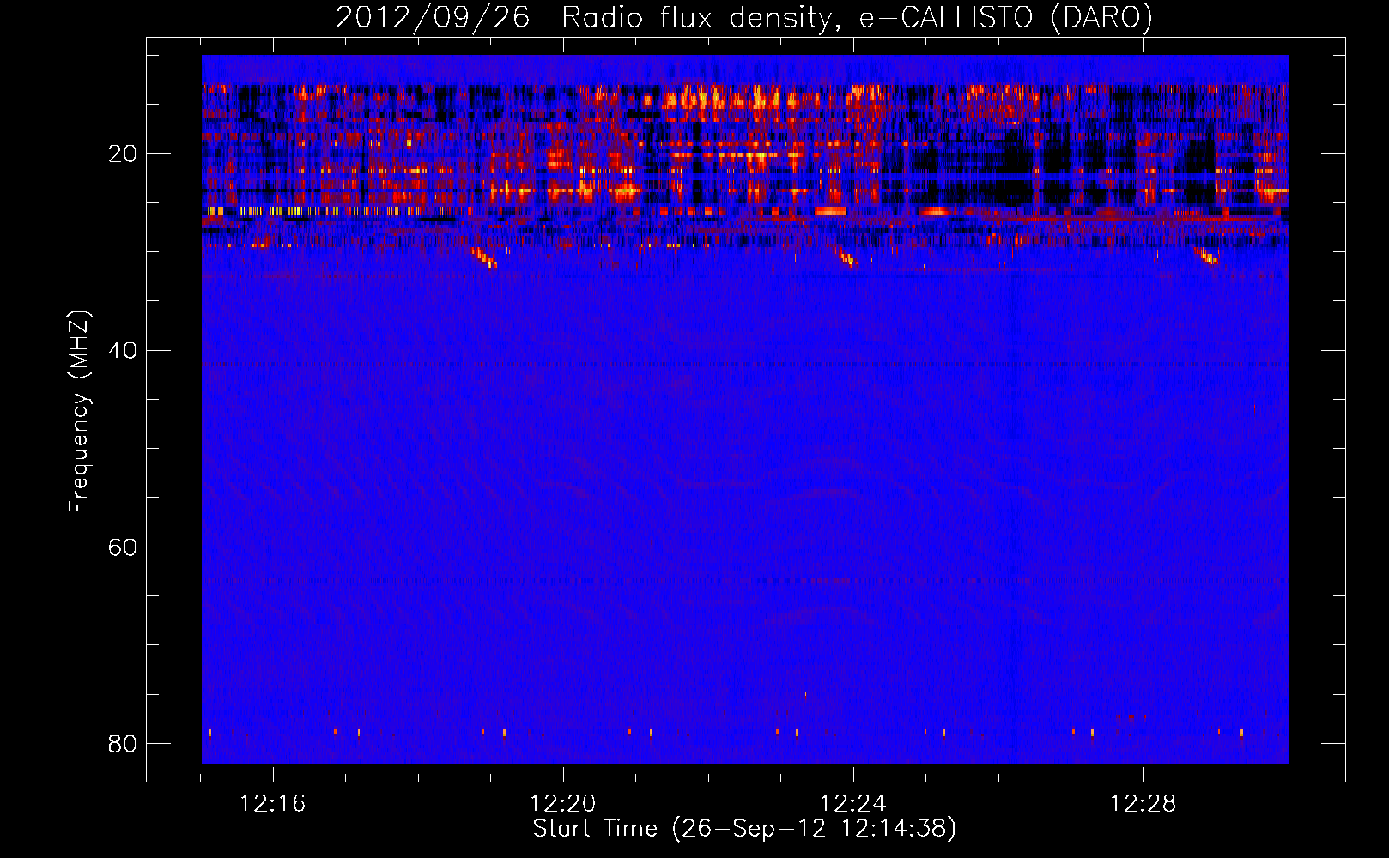Screen dimensions: 1389x858
Task: Click the 'Start Time (26-Sep-12 12:14:38)' x-axis label
Action: pos(744,829)
